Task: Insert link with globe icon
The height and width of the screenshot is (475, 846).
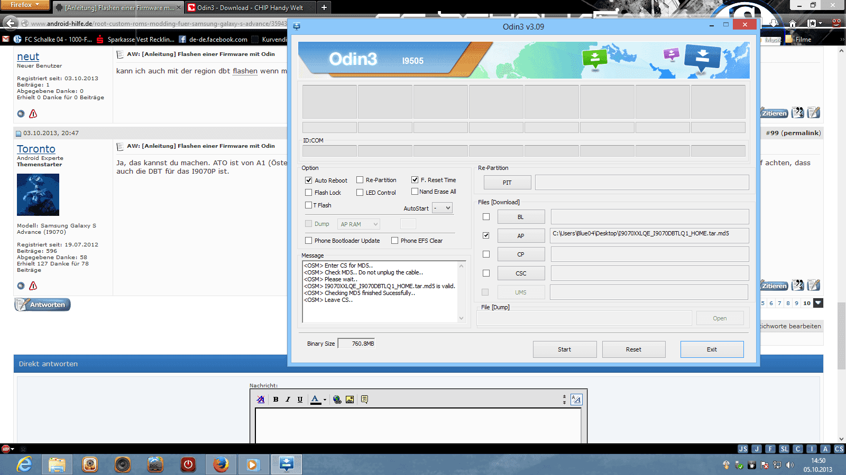Action: (x=337, y=400)
